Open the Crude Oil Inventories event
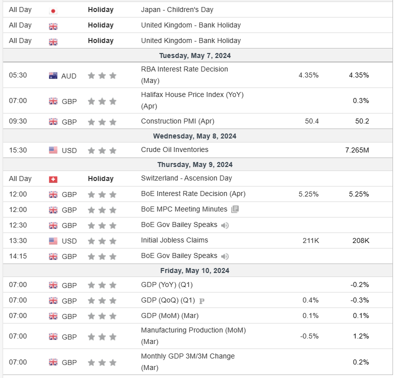This screenshot has width=397, height=378. point(175,149)
